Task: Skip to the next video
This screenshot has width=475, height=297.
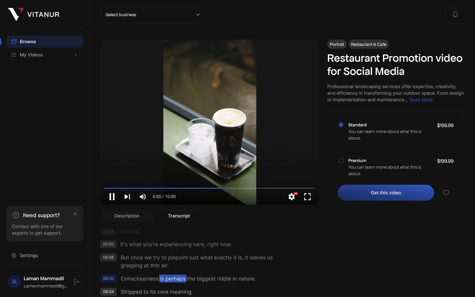Action: tap(127, 197)
